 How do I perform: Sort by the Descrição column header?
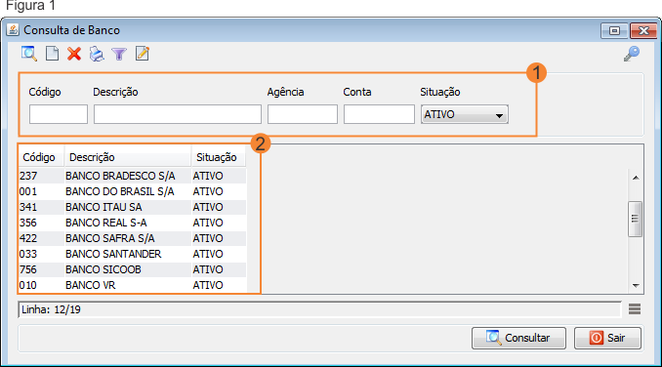tap(128, 157)
